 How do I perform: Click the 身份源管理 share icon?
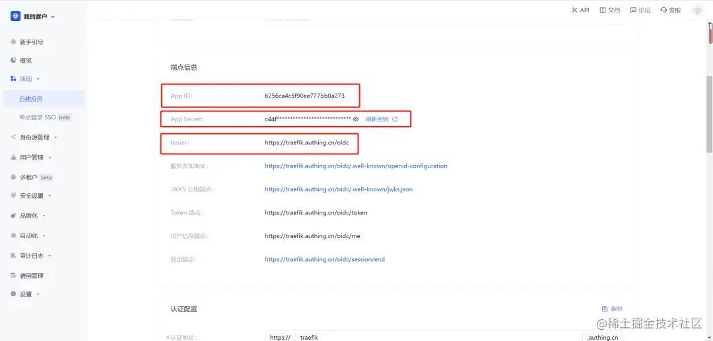pyautogui.click(x=13, y=137)
